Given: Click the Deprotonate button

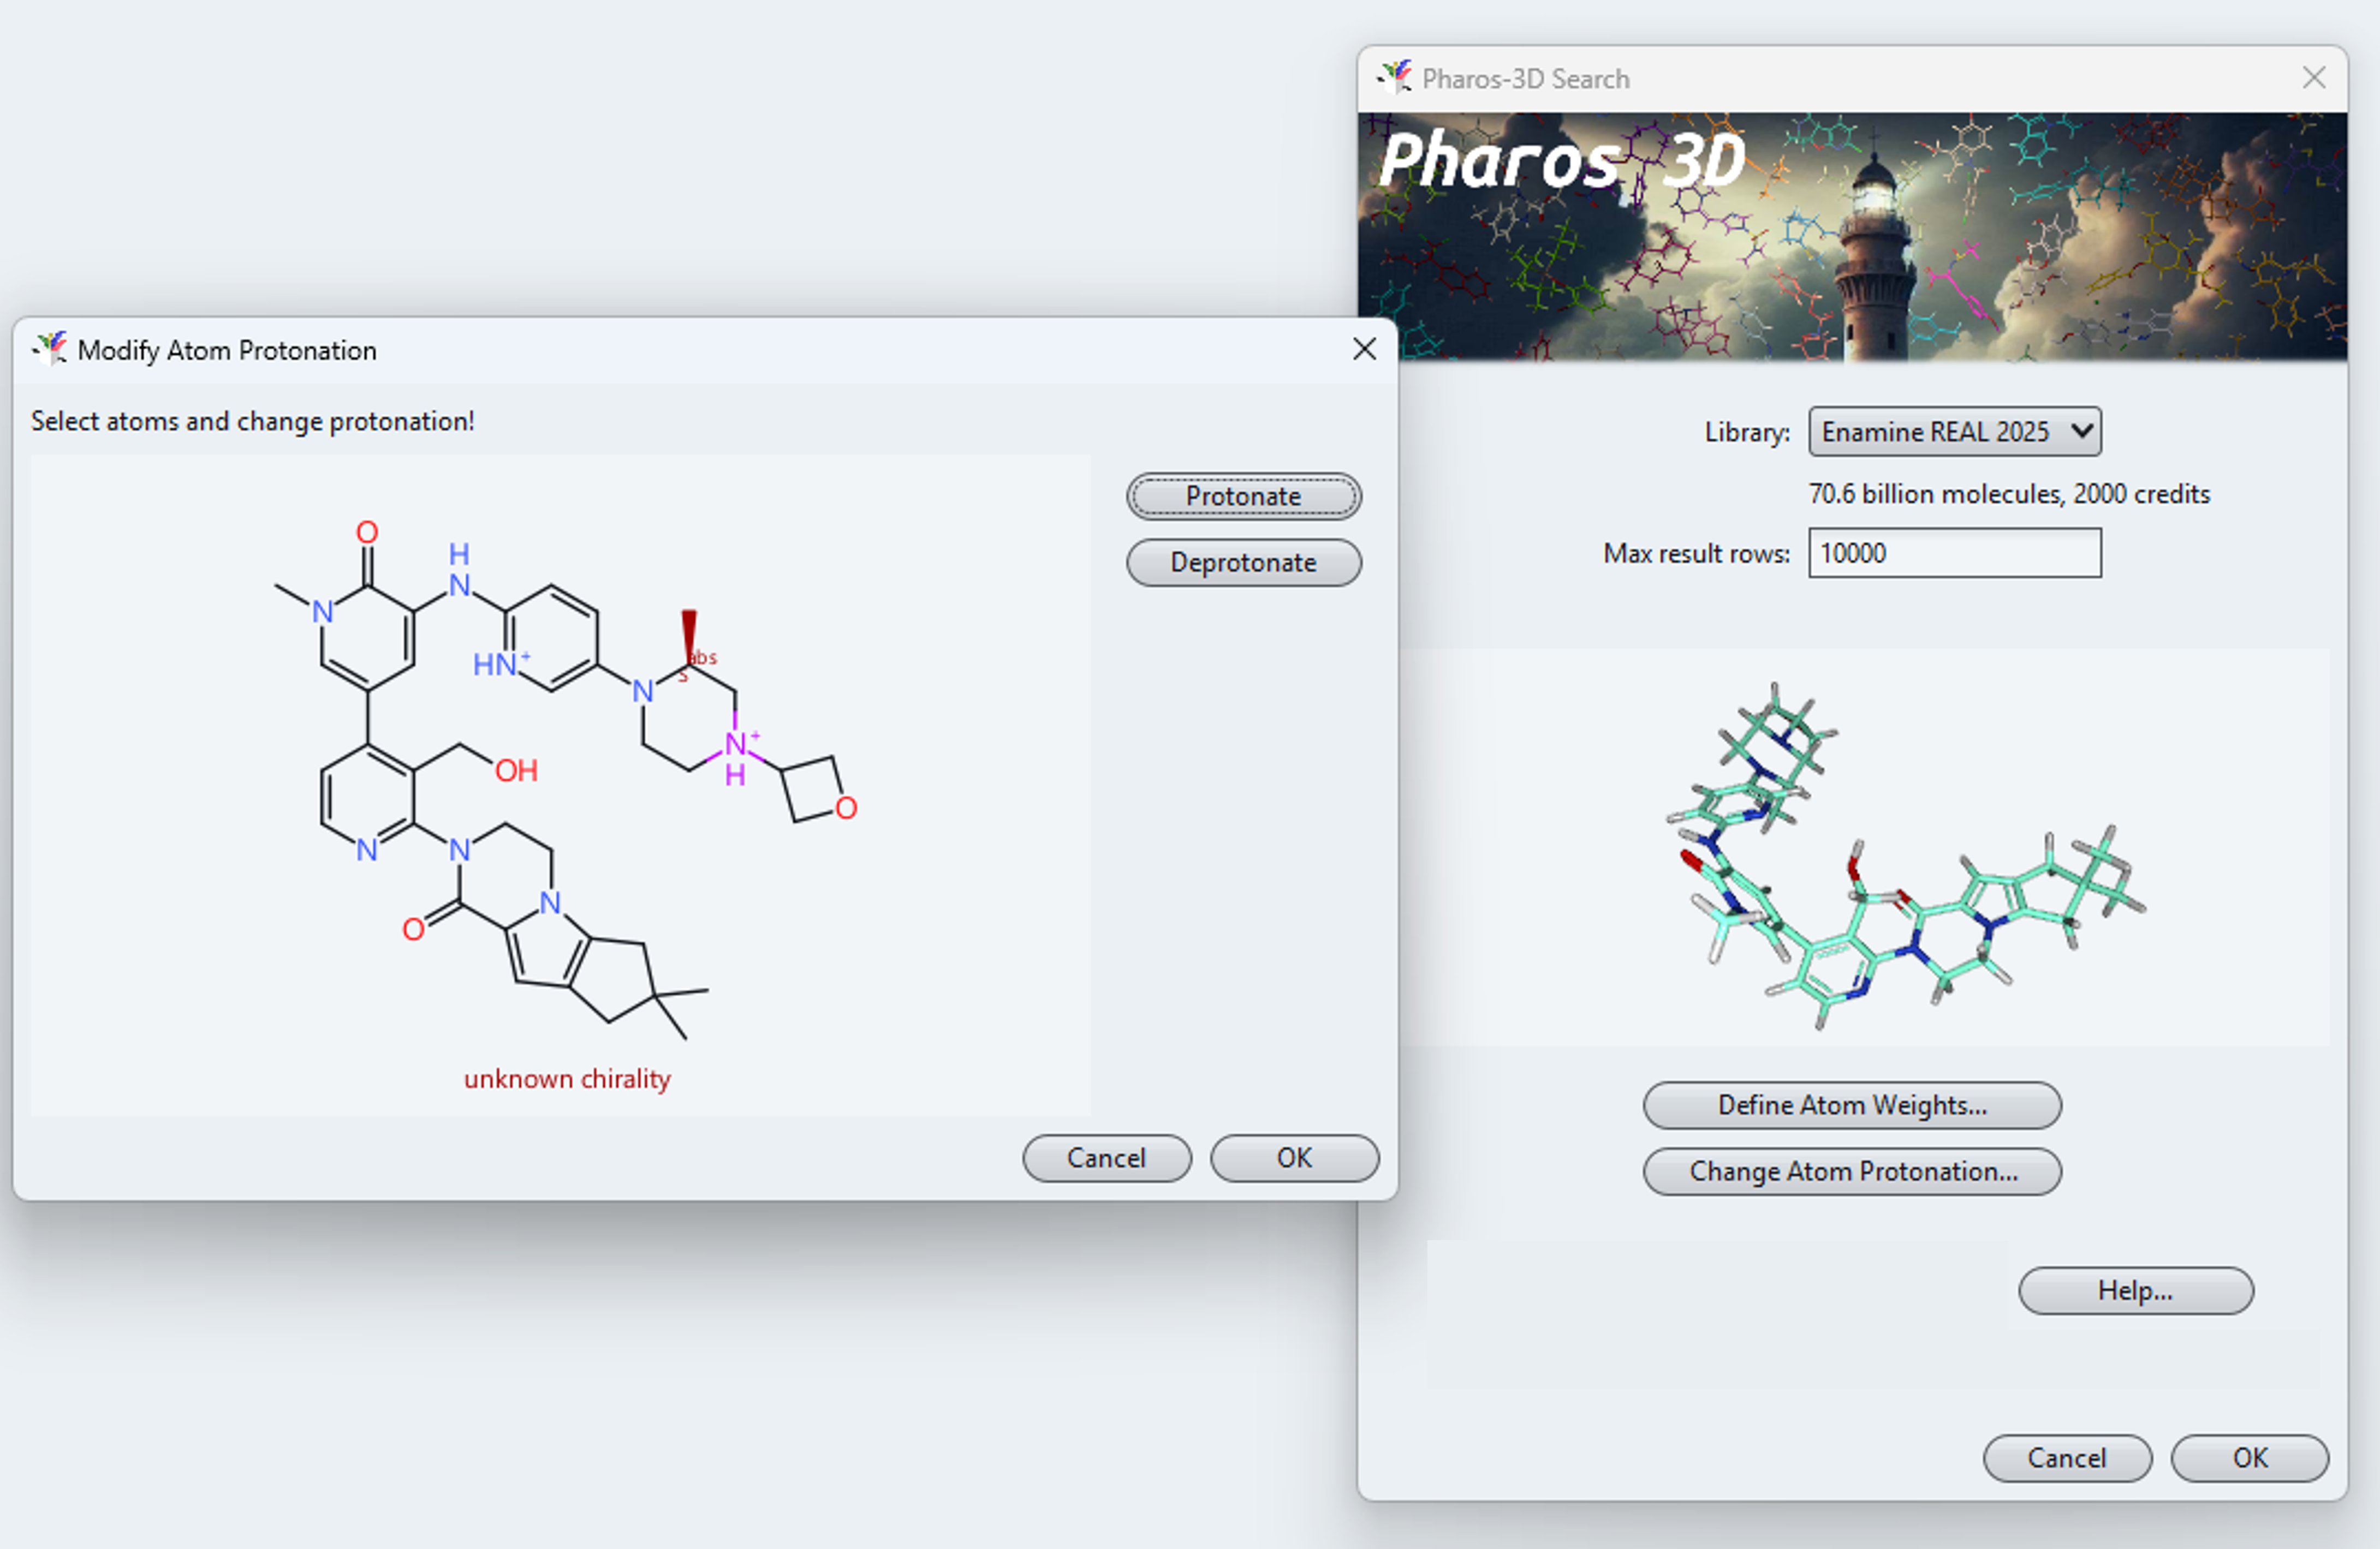Looking at the screenshot, I should point(1243,563).
